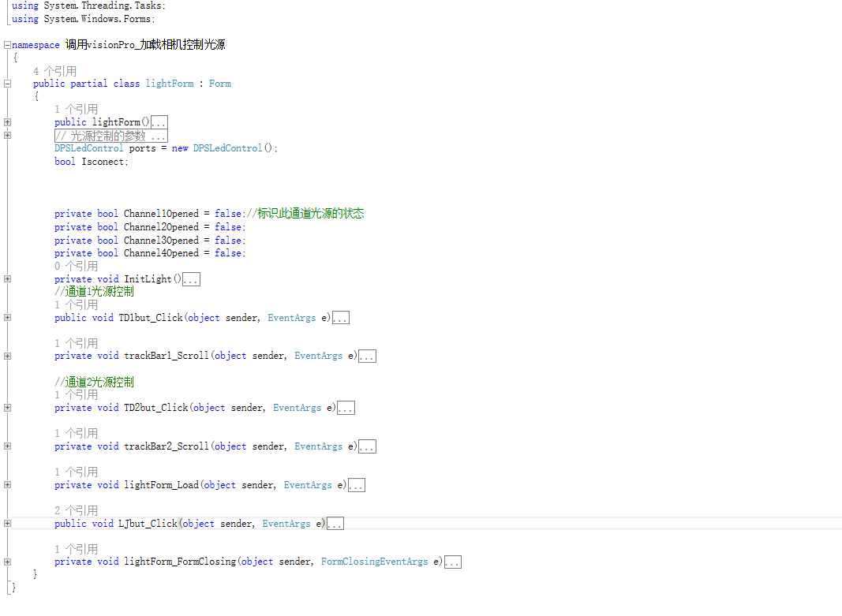The width and height of the screenshot is (842, 616).
Task: Open collapsed body box of LJbut_Click
Action: coord(335,524)
